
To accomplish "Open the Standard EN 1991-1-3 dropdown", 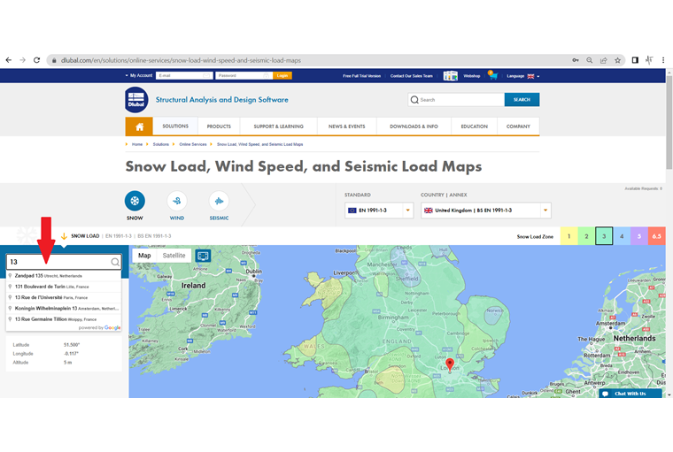I will [379, 211].
